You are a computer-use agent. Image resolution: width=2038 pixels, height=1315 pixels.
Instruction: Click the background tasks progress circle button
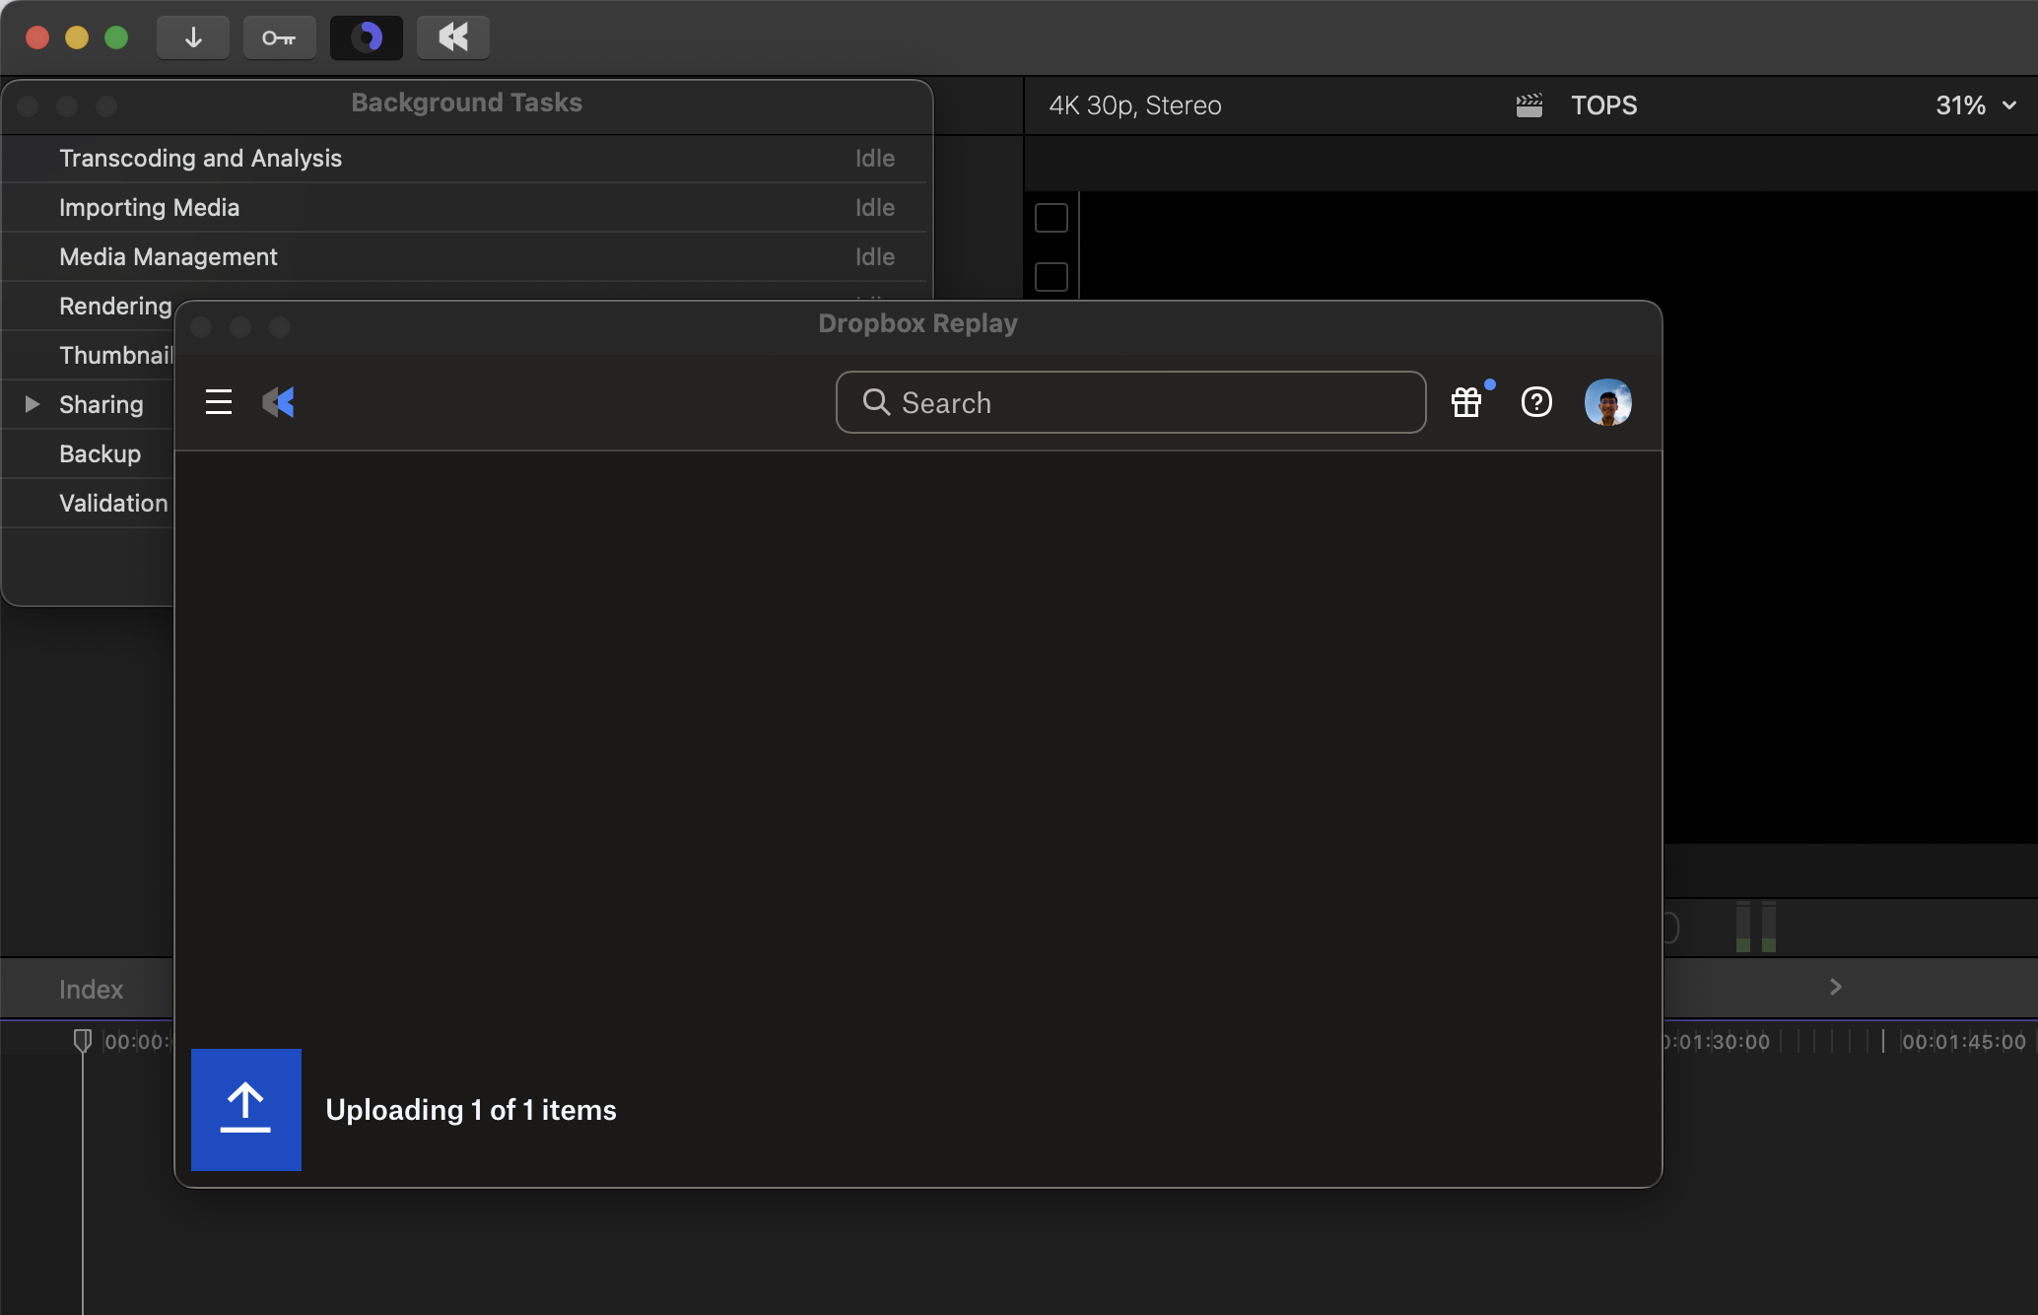tap(367, 37)
